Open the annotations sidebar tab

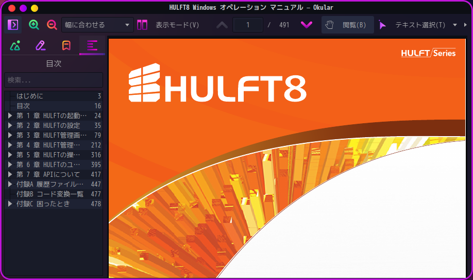41,45
